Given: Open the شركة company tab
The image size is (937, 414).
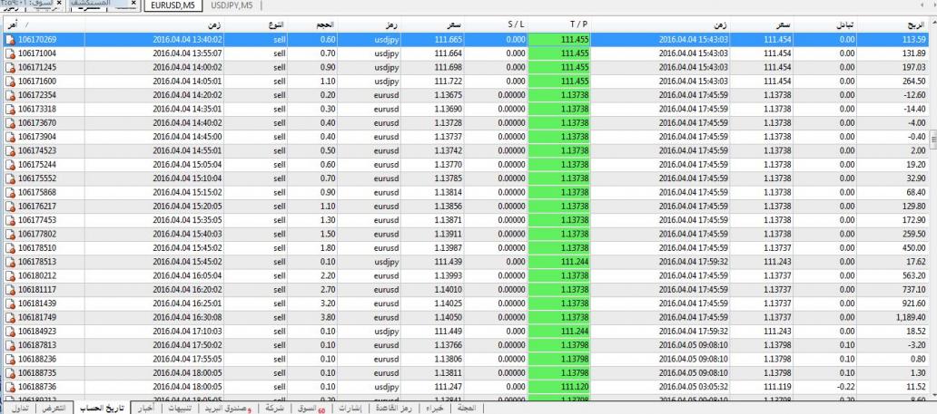Looking at the screenshot, I should [x=275, y=409].
